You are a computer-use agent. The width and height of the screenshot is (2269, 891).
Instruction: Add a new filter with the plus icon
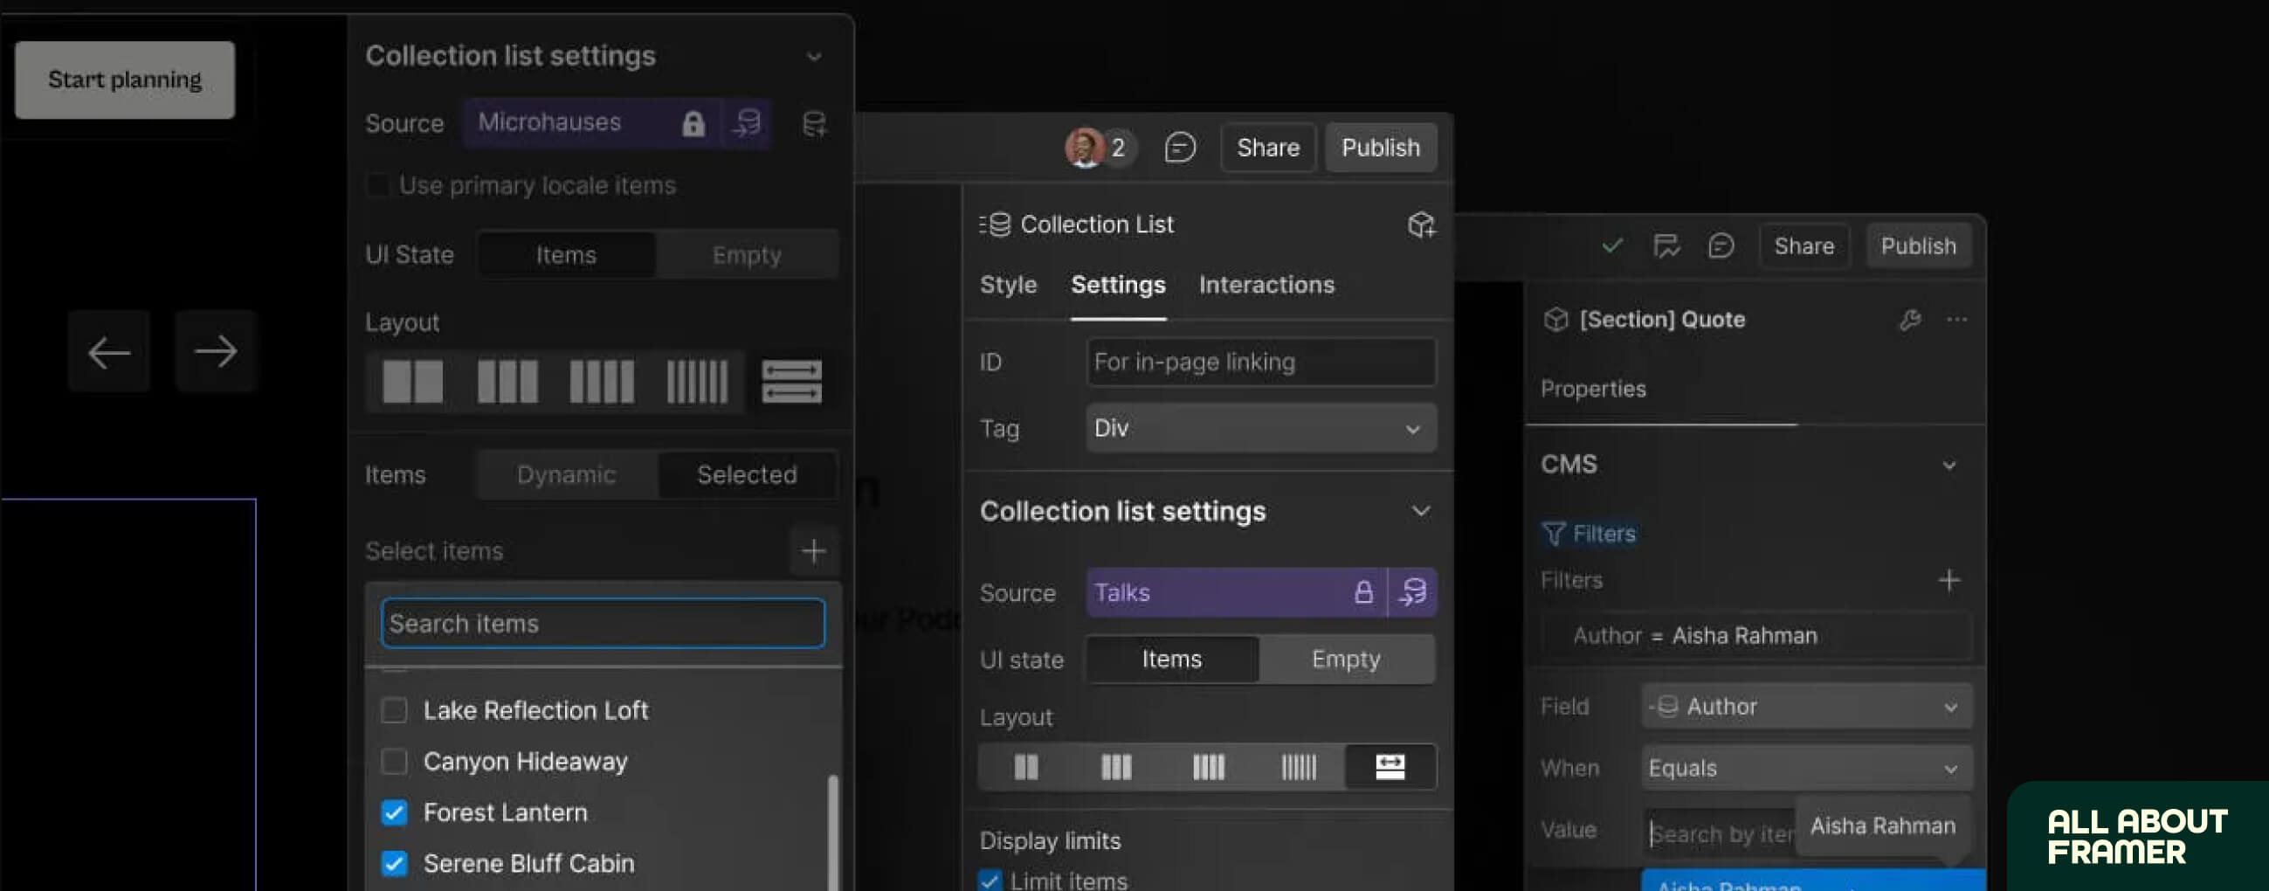click(x=1949, y=580)
